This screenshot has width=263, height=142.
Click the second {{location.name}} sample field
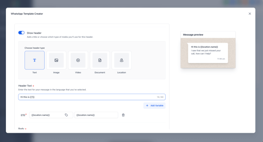pos(96,115)
